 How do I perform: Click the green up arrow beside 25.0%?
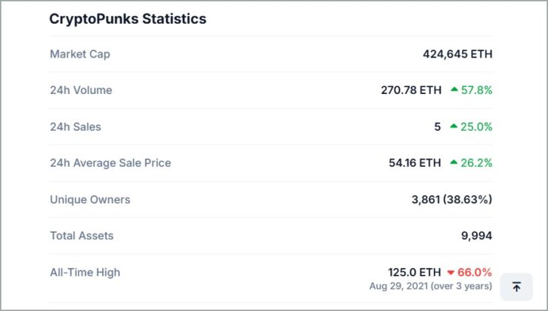point(454,126)
